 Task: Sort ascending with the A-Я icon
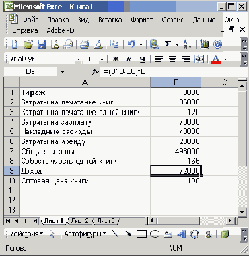pos(187,44)
